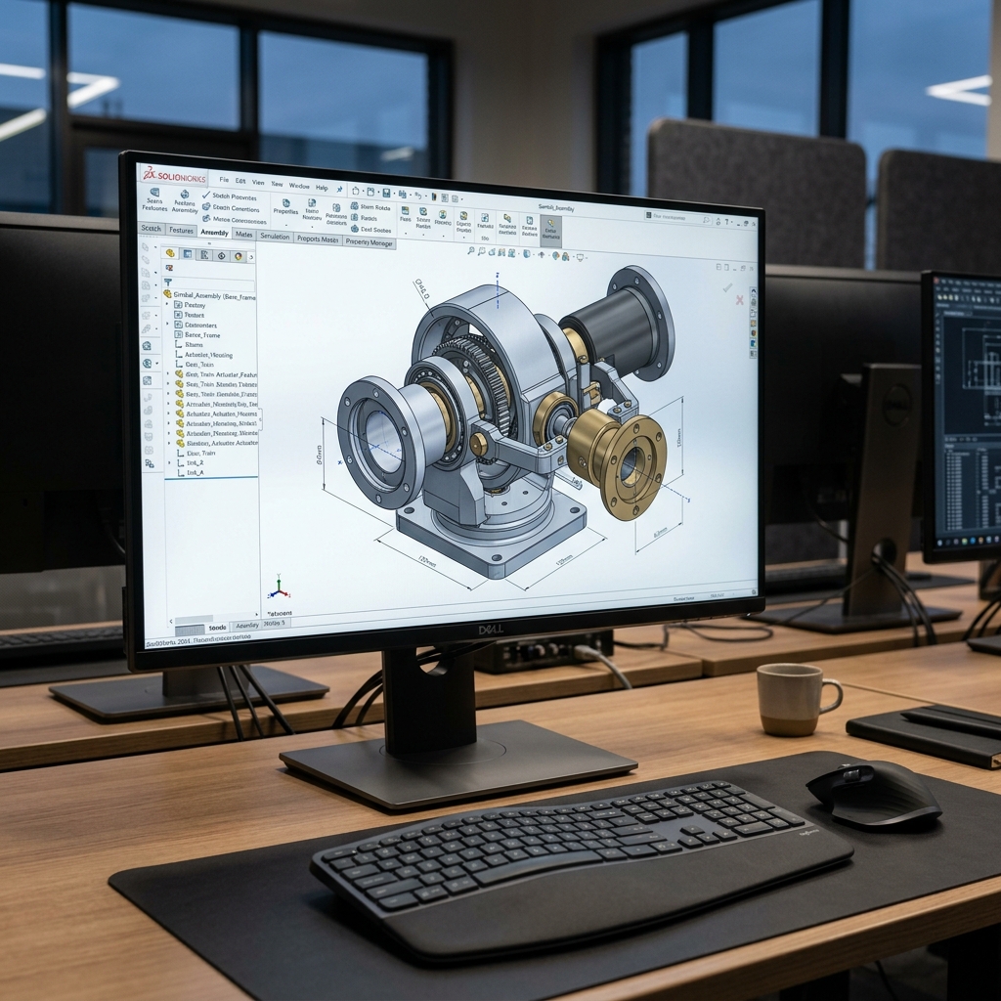Select the configuration manager panel tab icon
The image size is (1001, 1001).
click(x=204, y=255)
